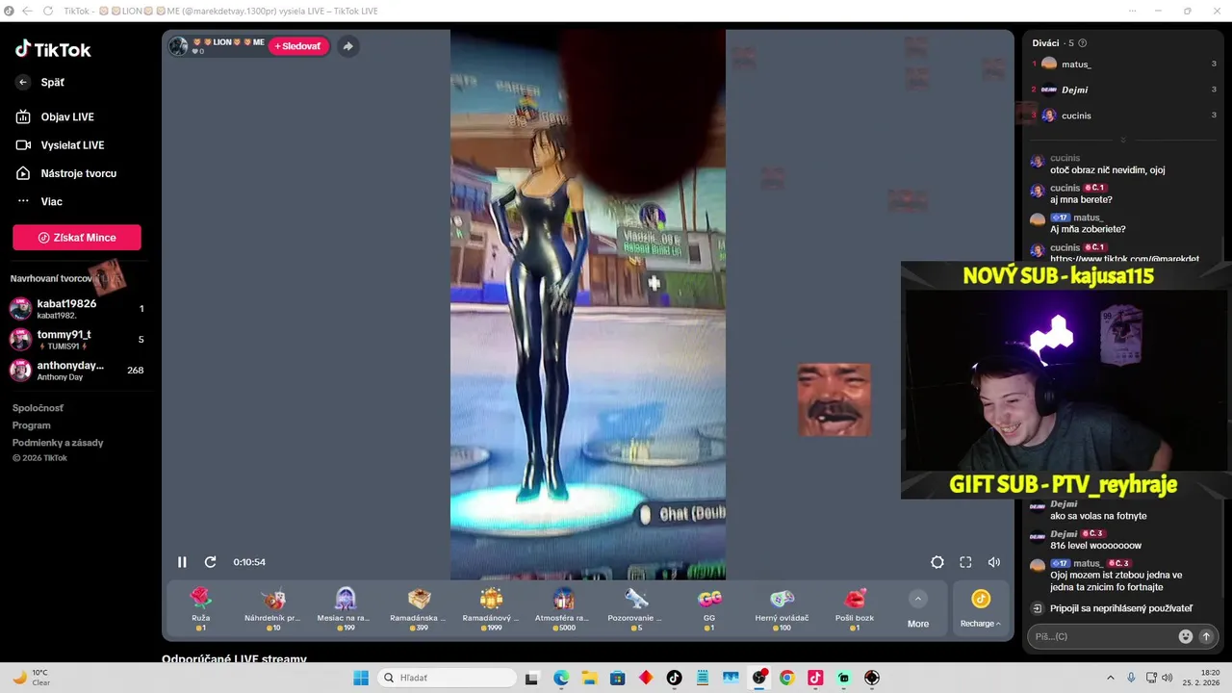The height and width of the screenshot is (693, 1232).
Task: Mute the stream volume
Action: 994,562
